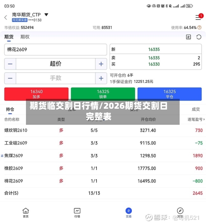Decrease 手数 lots with minus
This screenshot has height=224, width=206.
[x=10, y=78]
